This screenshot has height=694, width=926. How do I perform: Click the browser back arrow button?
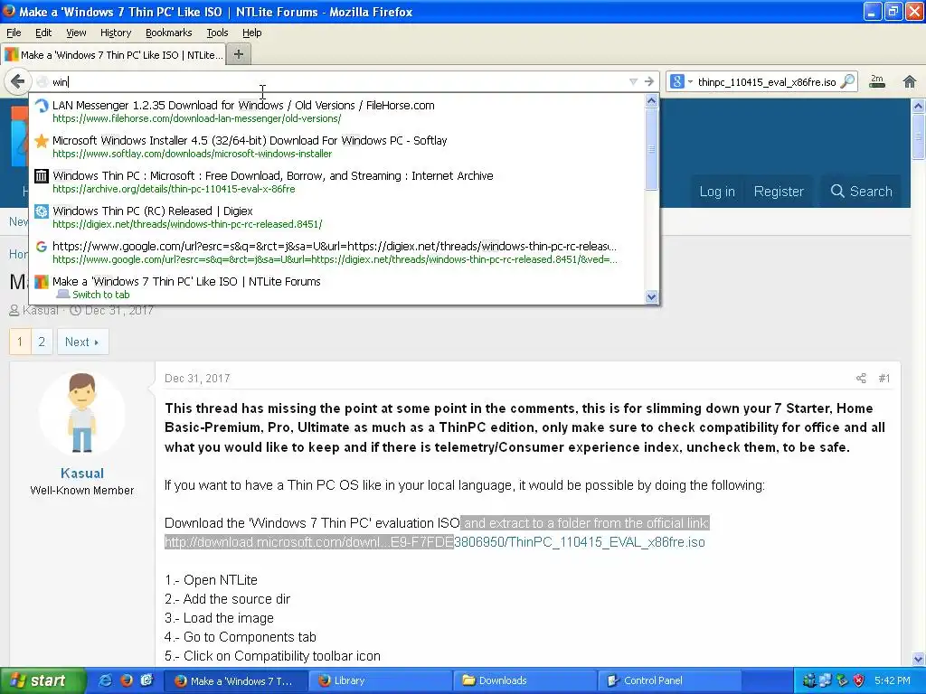click(18, 81)
